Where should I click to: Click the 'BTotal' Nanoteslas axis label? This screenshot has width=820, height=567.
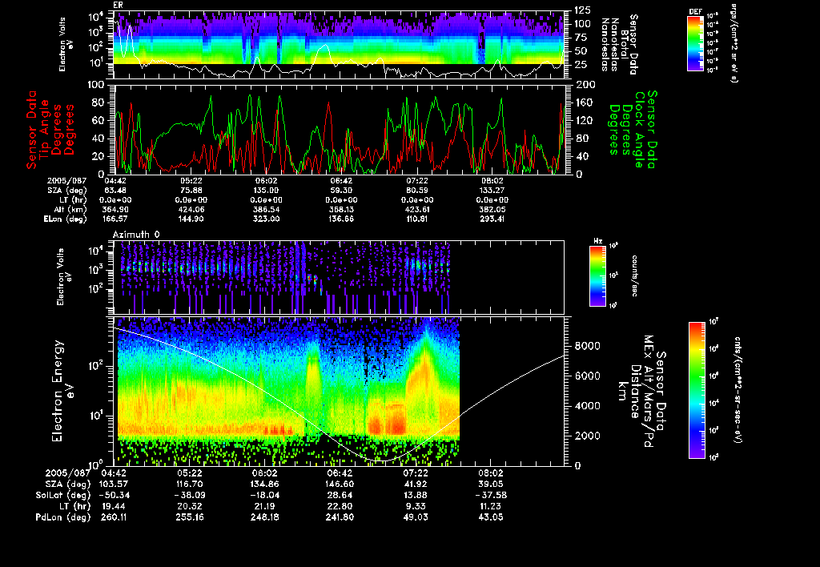[625, 45]
